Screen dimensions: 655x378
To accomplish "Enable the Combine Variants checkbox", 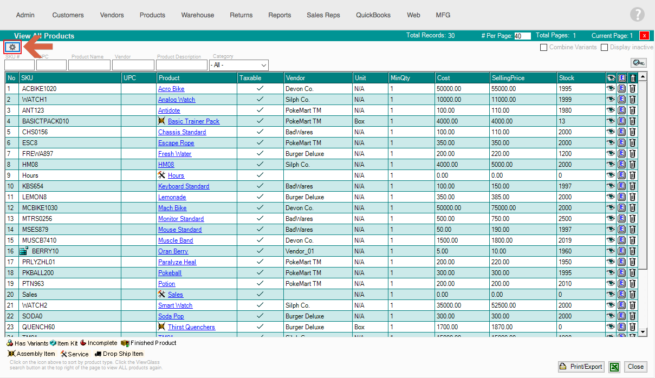I will pos(543,47).
